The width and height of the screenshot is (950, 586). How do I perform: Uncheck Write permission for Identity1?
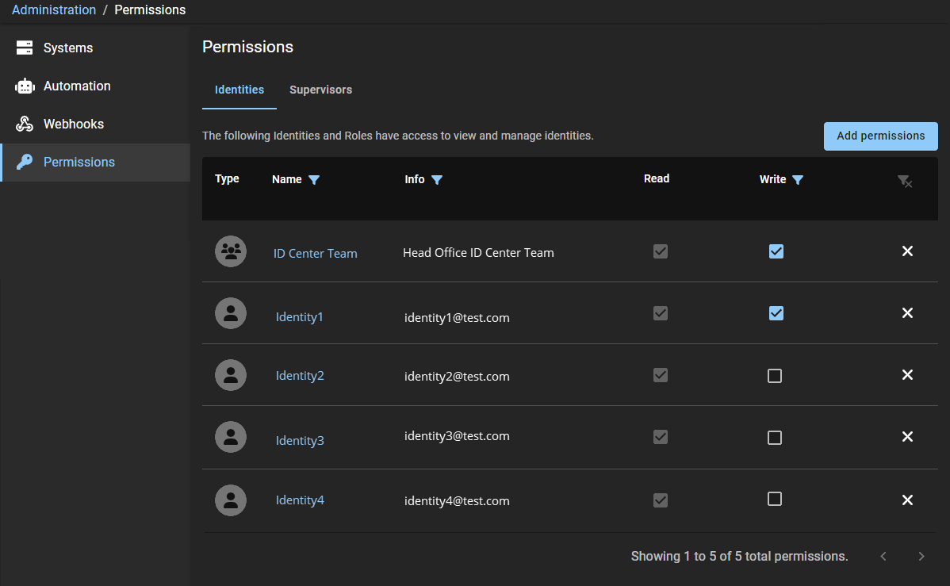click(x=776, y=313)
